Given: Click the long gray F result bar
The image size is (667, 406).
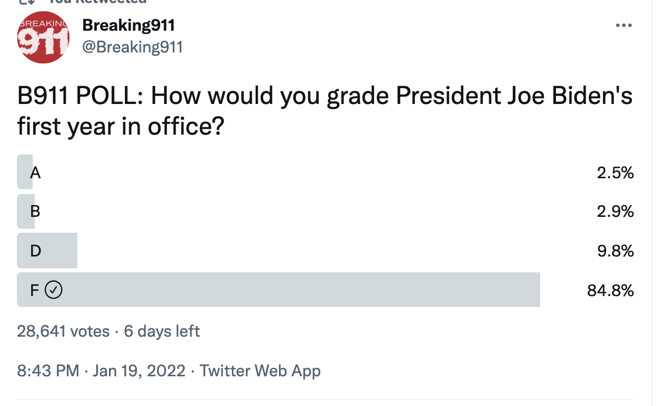Looking at the screenshot, I should click(297, 290).
